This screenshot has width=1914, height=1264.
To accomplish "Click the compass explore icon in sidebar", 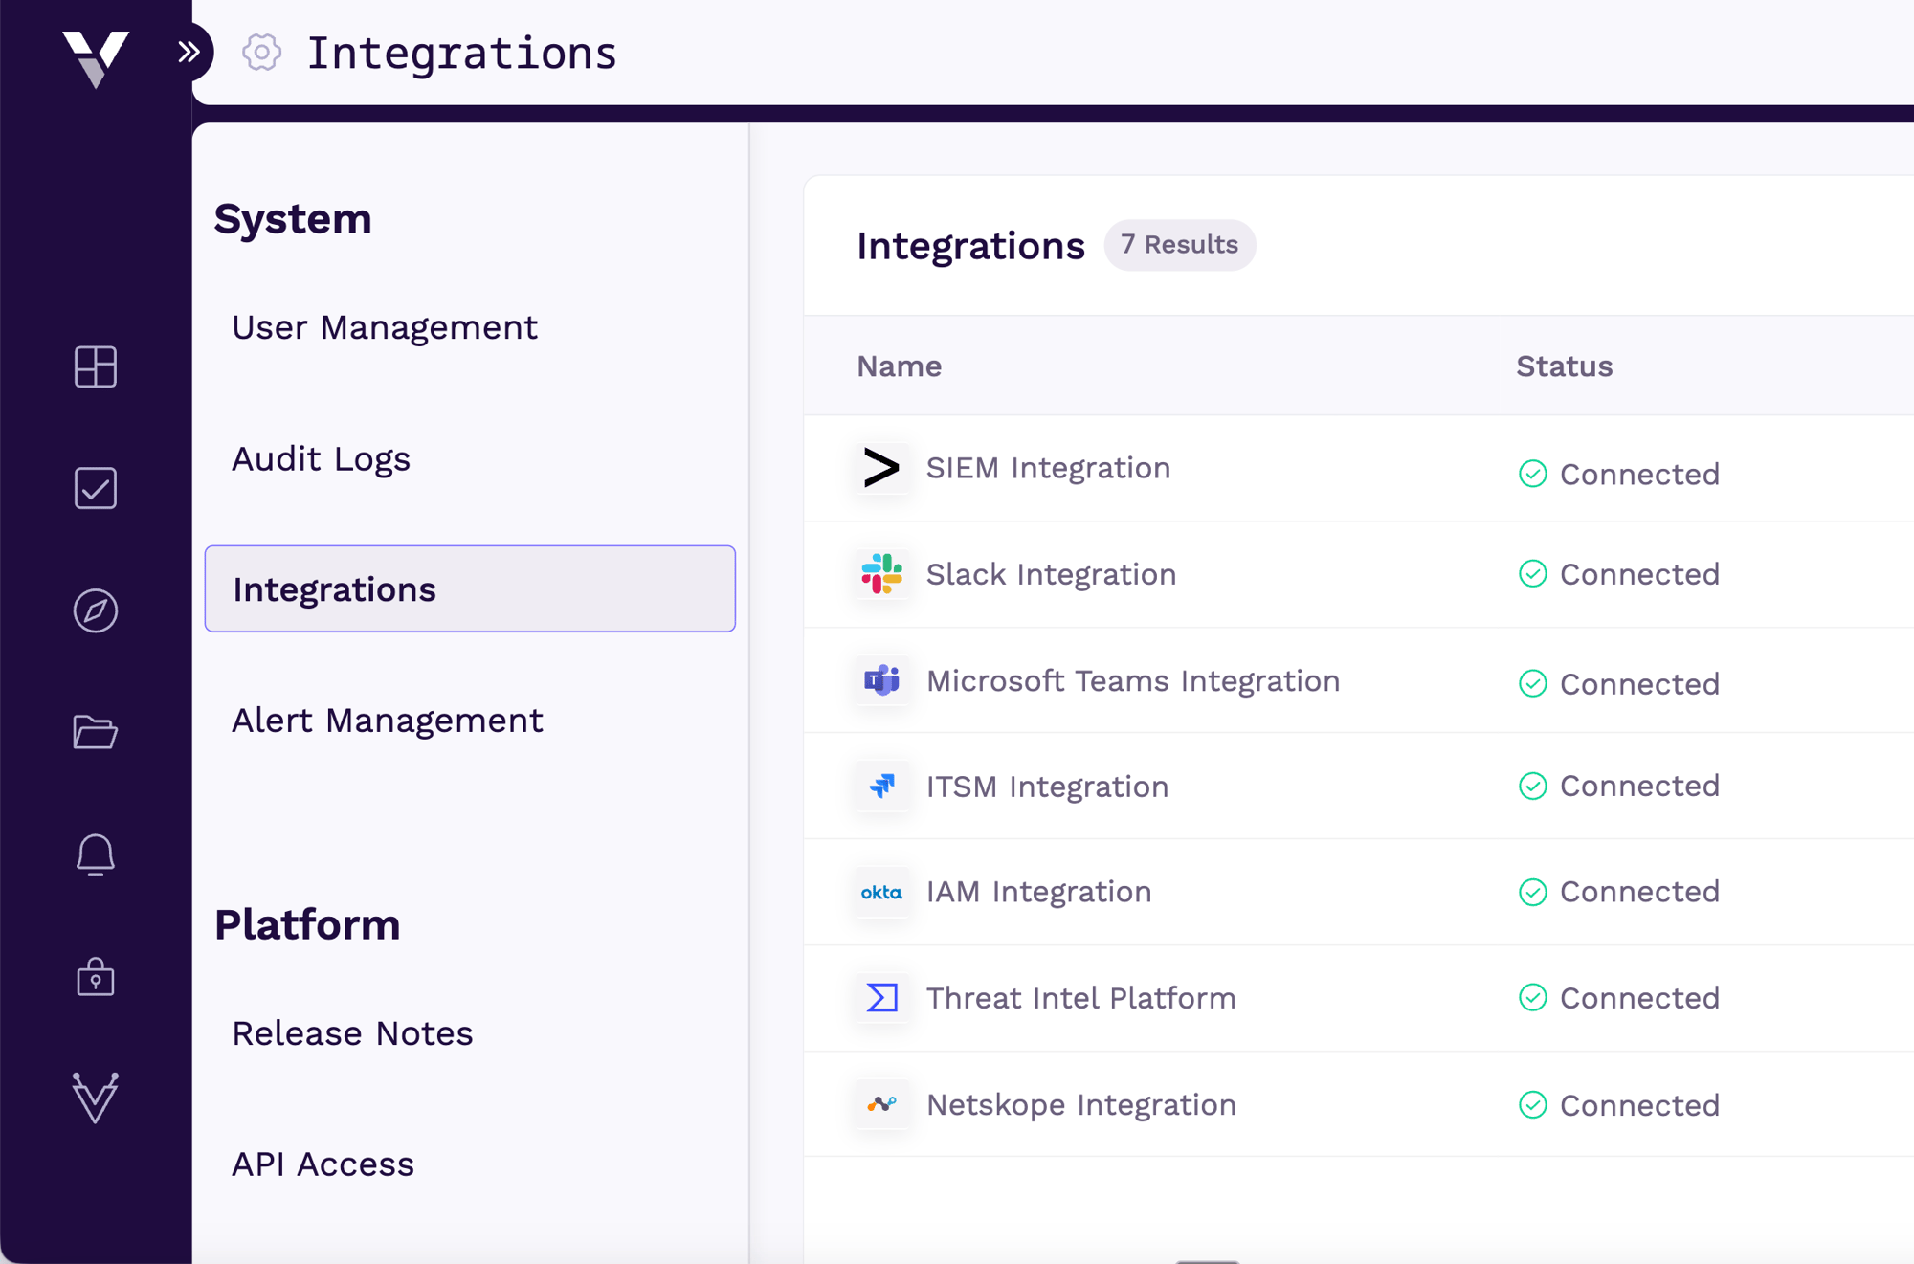I will [x=96, y=610].
